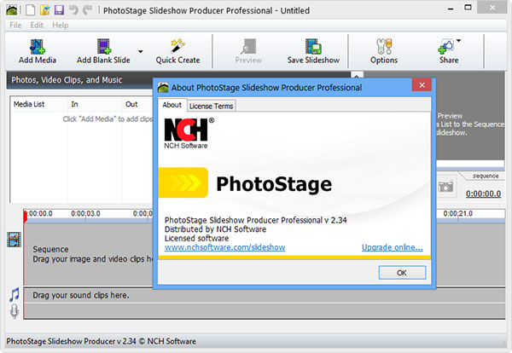This screenshot has width=512, height=353.
Task: Collapse the media panel with up arrow
Action: 357,76
